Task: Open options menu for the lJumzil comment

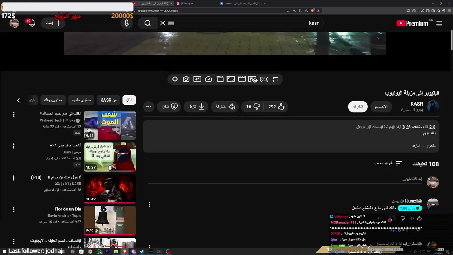Action: coord(149,204)
